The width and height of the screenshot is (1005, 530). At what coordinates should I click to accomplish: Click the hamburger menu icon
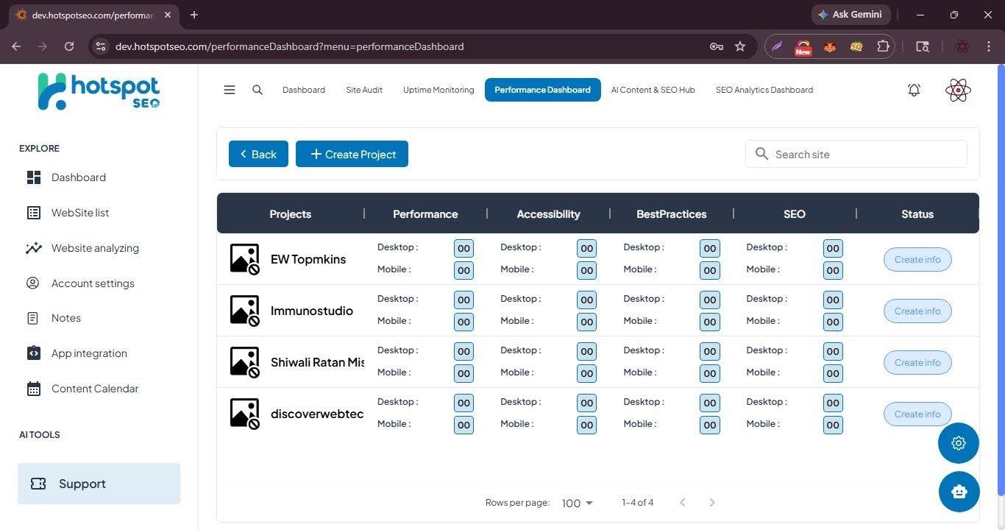[x=230, y=90]
